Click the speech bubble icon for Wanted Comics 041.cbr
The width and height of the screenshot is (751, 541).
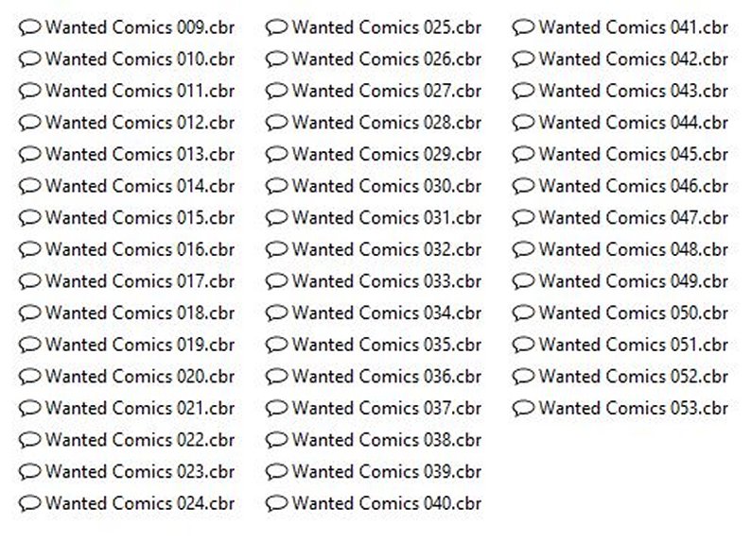tap(523, 27)
